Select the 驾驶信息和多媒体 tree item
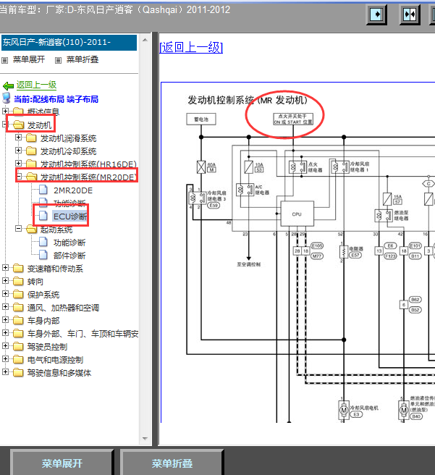Screen dimensions: 435x475 [59, 373]
